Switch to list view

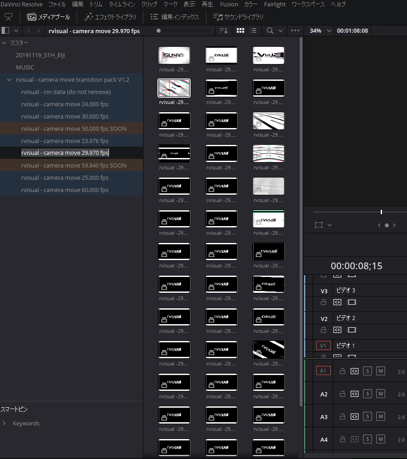[253, 30]
